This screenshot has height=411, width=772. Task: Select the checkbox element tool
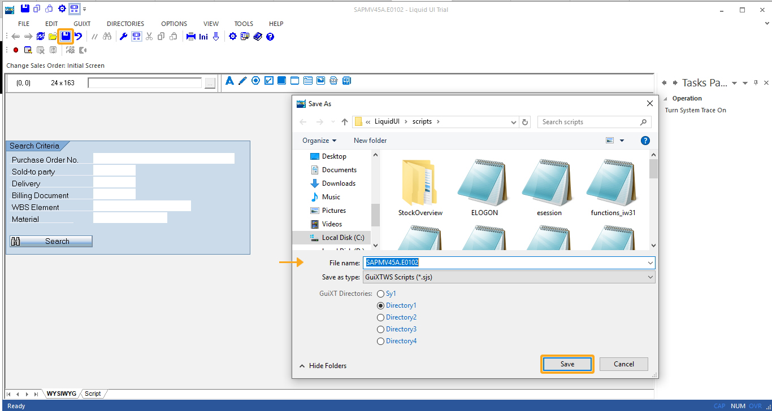[269, 81]
